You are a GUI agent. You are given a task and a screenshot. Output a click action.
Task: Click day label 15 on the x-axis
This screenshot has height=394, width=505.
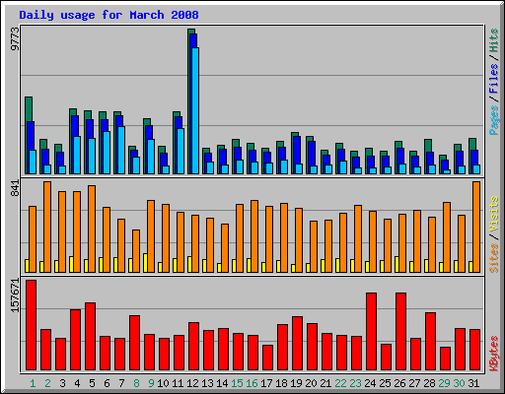(x=237, y=383)
